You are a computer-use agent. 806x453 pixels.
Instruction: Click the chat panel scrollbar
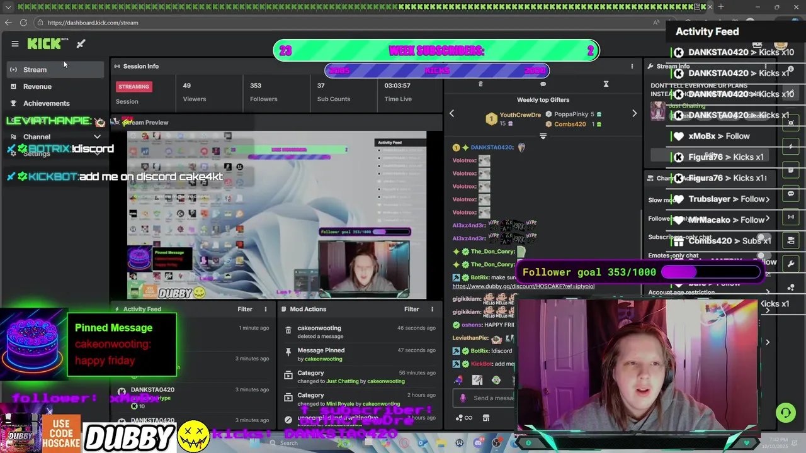tap(641, 252)
